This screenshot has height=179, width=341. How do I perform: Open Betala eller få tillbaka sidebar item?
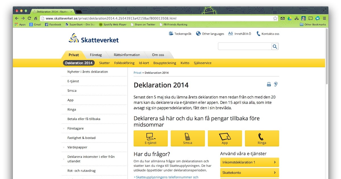[x=84, y=119]
